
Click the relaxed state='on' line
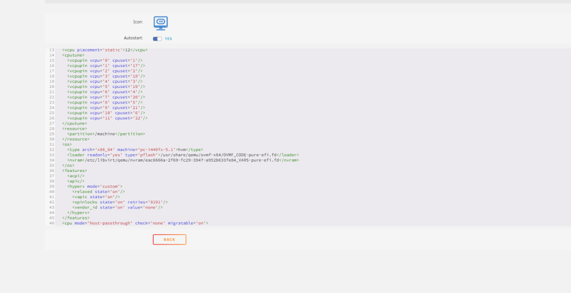click(99, 191)
